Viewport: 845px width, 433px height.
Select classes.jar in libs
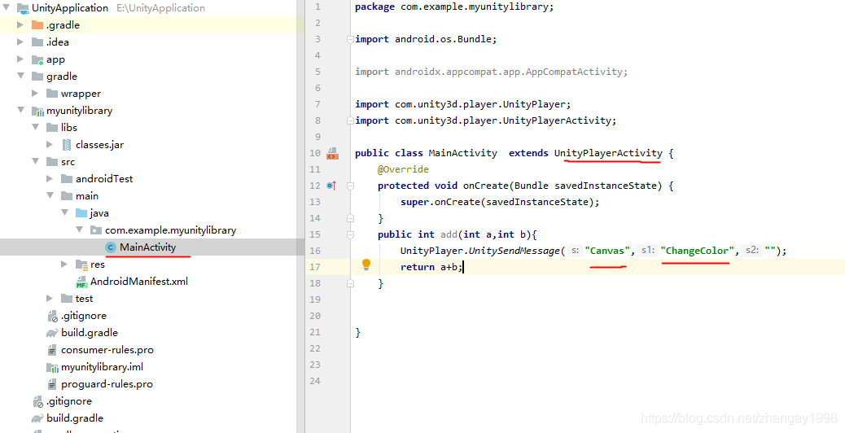click(x=99, y=144)
